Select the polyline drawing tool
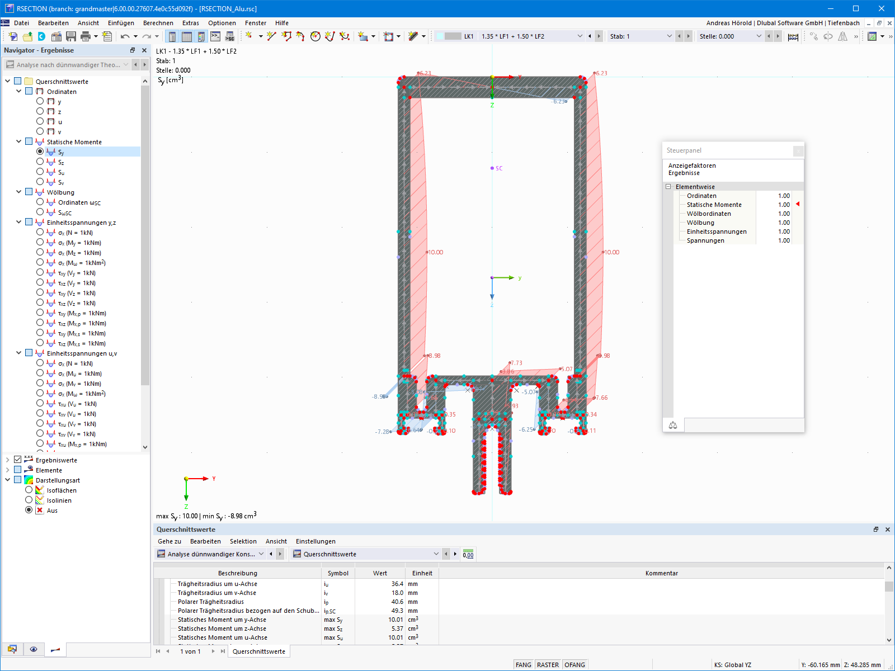The height and width of the screenshot is (671, 895). click(x=286, y=36)
